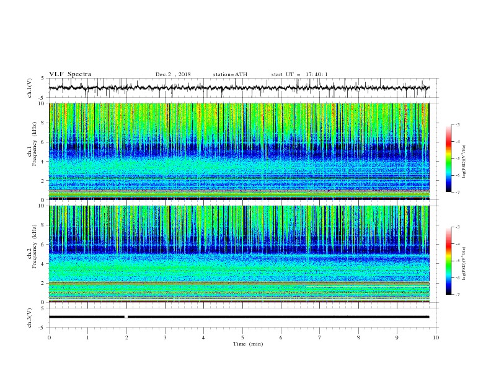The width and height of the screenshot is (491, 379).
Task: Click the ch.1 spectrogram panel
Action: 239,151
